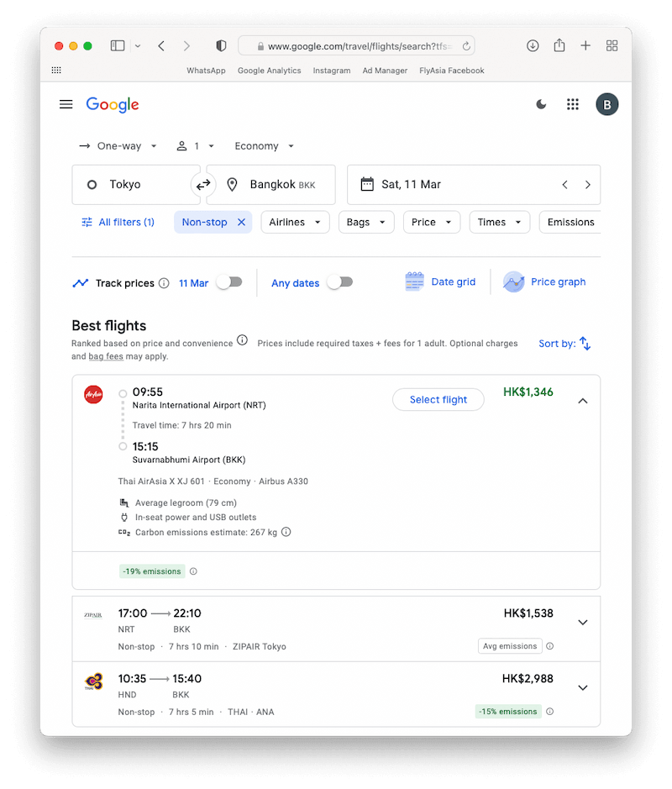Viewport: 672px width, 789px height.
Task: Show carbon emissions estimate info
Action: (x=286, y=532)
